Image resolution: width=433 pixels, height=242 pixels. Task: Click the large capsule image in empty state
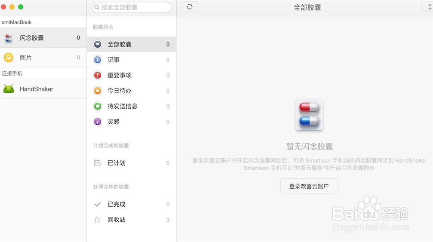pyautogui.click(x=309, y=114)
